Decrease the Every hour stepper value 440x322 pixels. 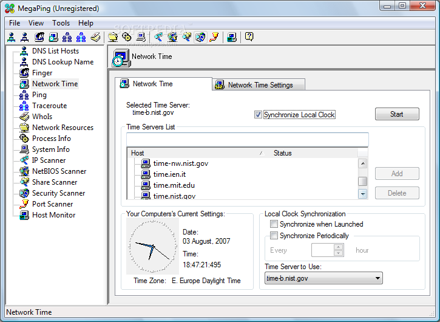tap(339, 253)
